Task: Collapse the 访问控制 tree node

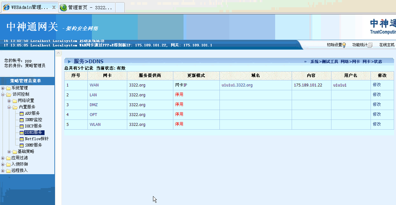Action: 3,94
